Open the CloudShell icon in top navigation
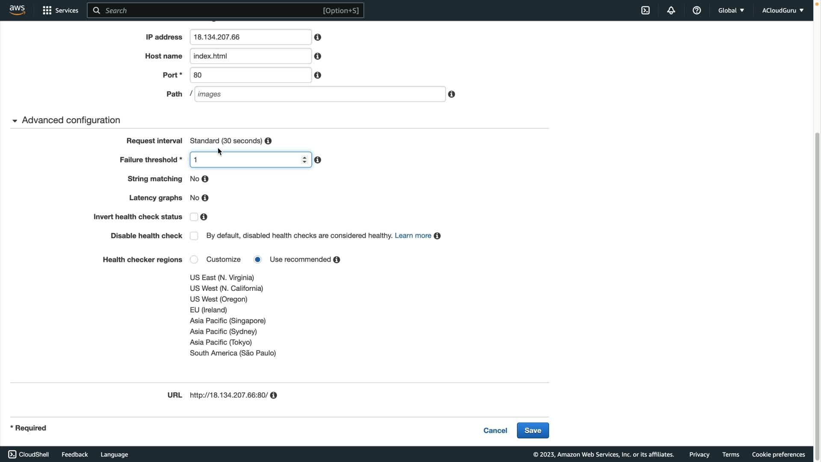 645,10
